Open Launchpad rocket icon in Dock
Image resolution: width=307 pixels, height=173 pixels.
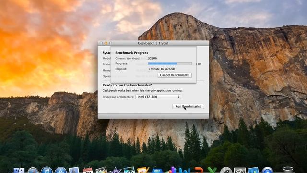click(226, 170)
